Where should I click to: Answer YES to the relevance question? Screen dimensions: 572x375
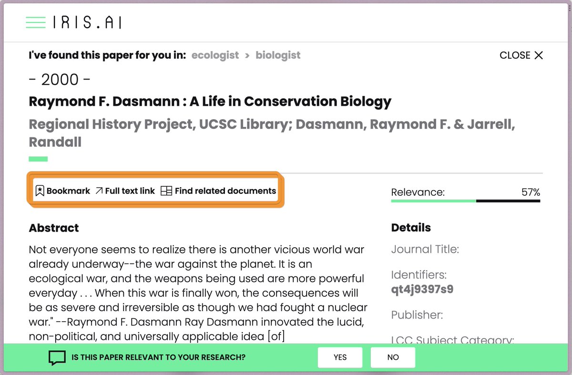(340, 357)
